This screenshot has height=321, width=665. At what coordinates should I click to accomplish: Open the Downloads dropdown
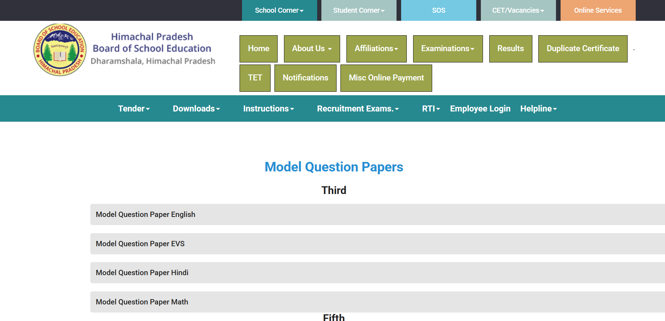tap(197, 109)
